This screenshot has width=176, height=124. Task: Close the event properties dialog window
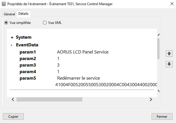coord(172,4)
